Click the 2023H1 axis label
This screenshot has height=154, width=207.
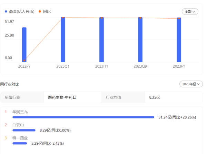click(x=101, y=66)
